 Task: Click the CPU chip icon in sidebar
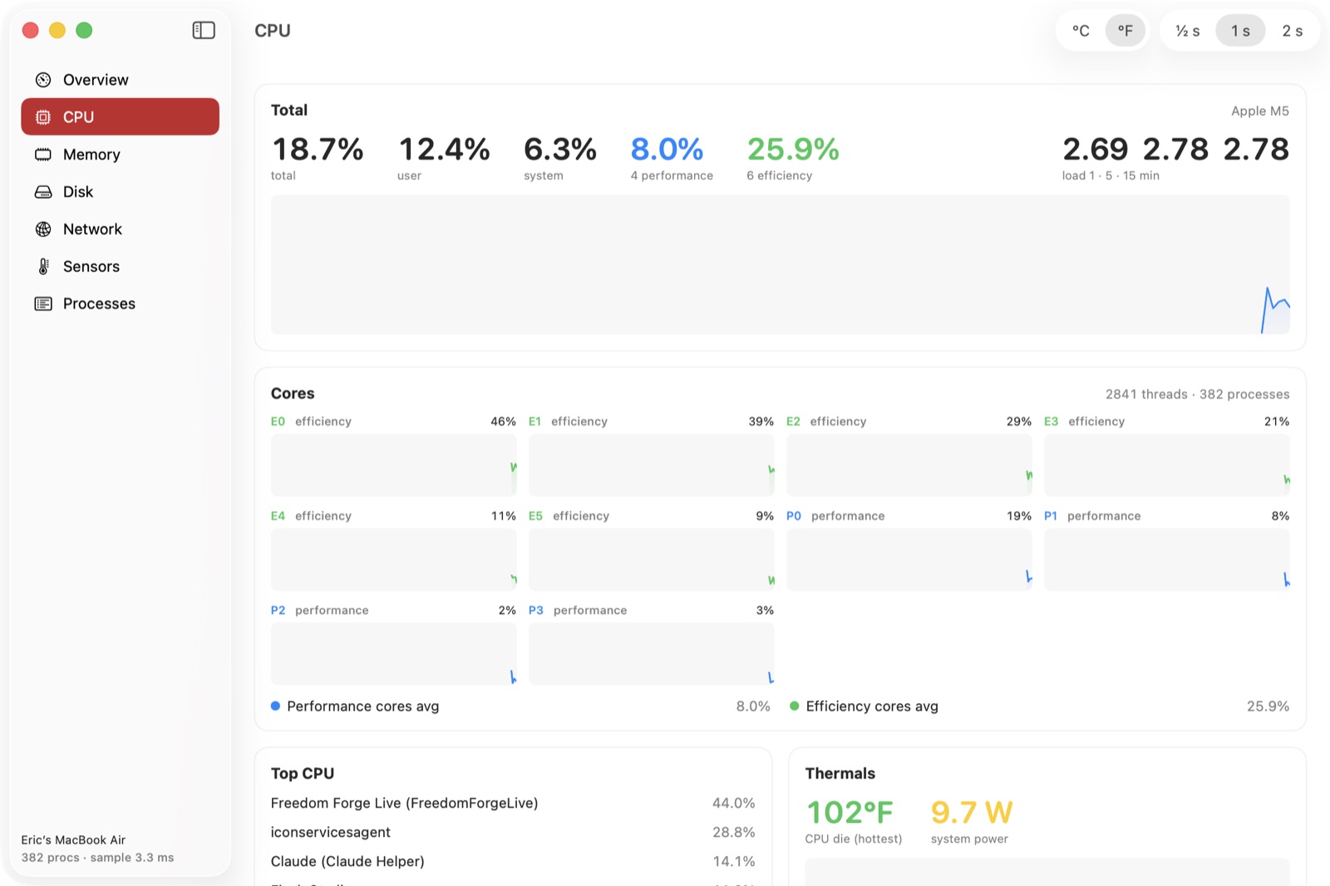pyautogui.click(x=43, y=117)
